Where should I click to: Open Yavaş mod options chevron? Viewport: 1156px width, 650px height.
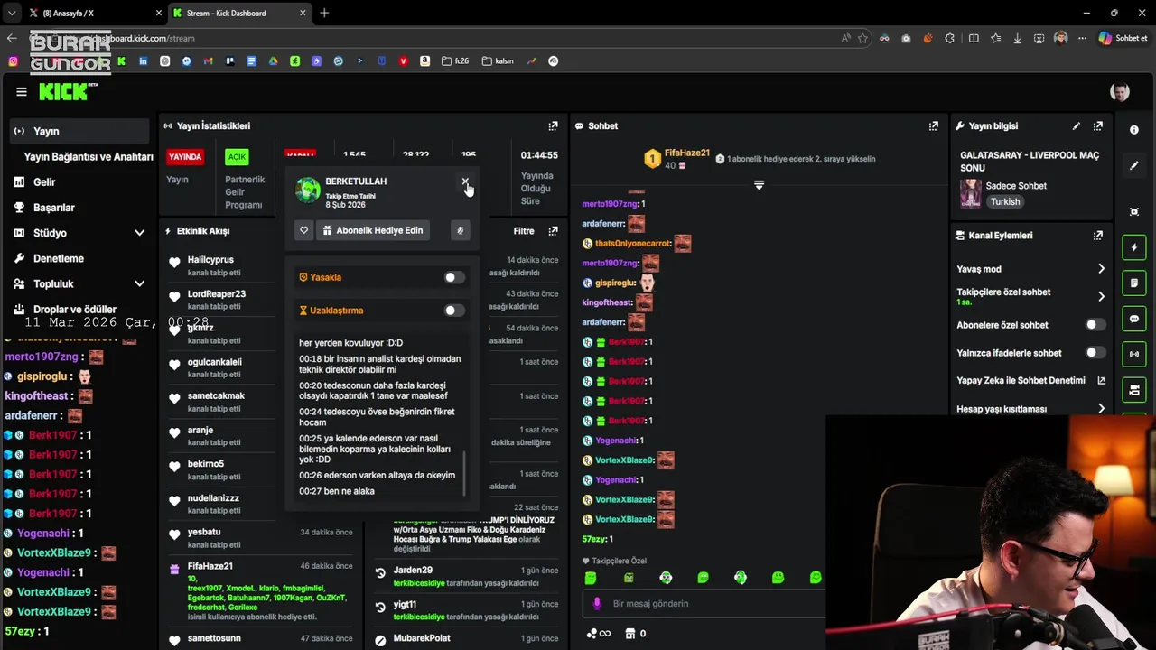coord(1101,269)
